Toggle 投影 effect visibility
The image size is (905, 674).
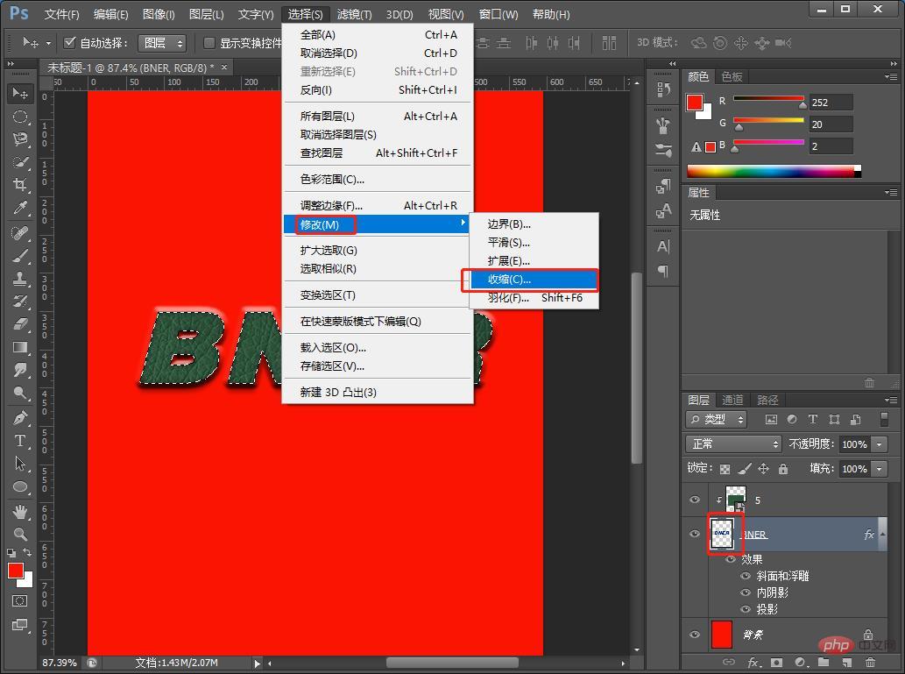pyautogui.click(x=746, y=609)
